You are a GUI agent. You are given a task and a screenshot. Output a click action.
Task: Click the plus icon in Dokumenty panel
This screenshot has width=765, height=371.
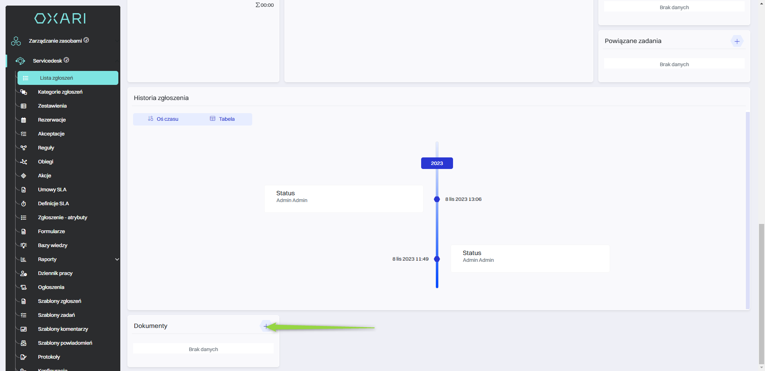(x=265, y=326)
